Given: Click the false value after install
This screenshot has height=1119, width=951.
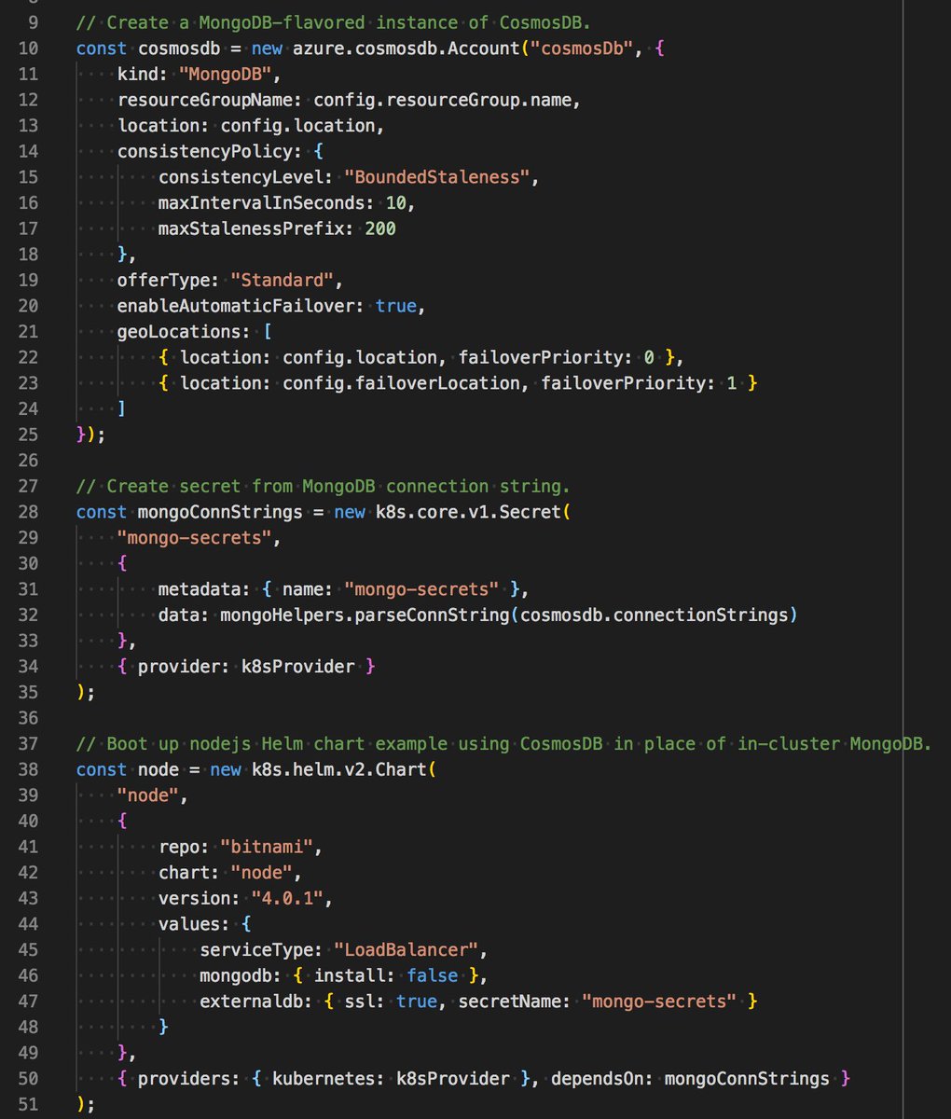Looking at the screenshot, I should point(432,976).
